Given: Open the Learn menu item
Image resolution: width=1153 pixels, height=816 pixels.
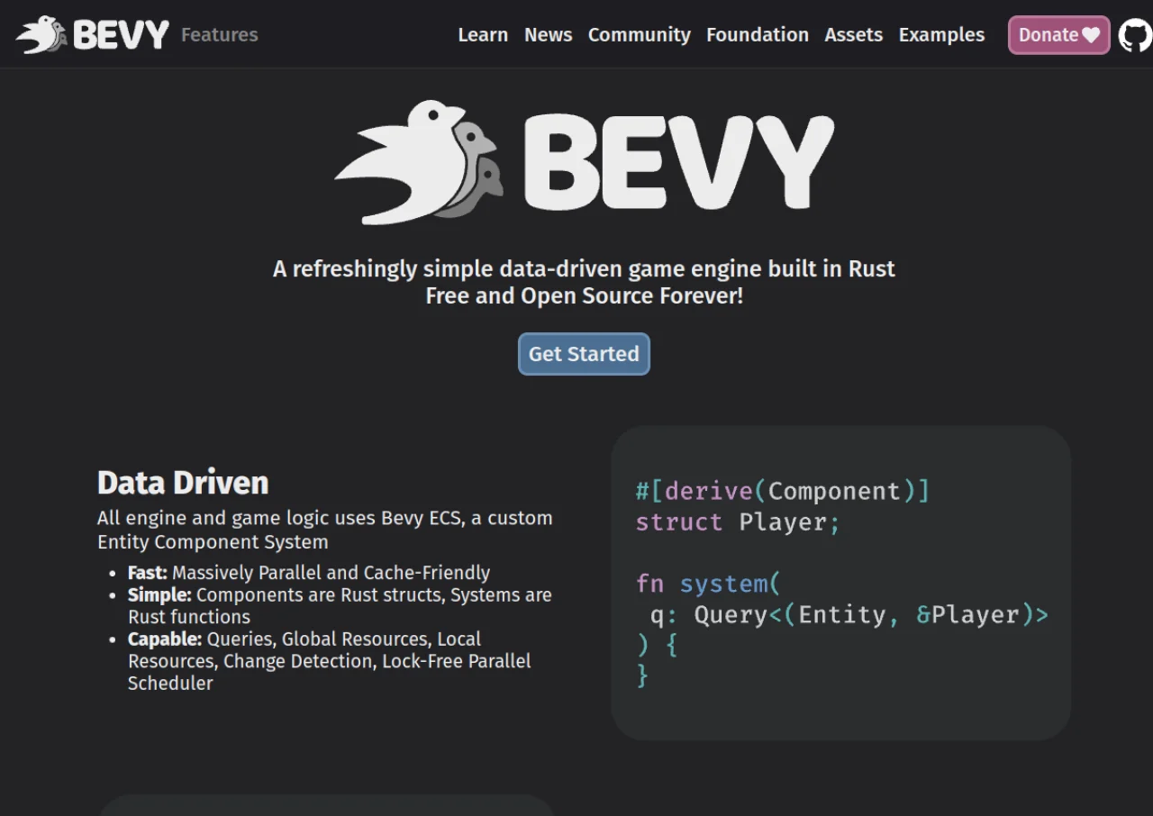Looking at the screenshot, I should click(x=483, y=35).
